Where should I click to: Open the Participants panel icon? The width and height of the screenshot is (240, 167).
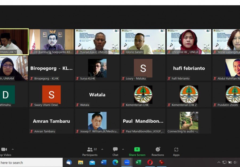tap(90, 149)
